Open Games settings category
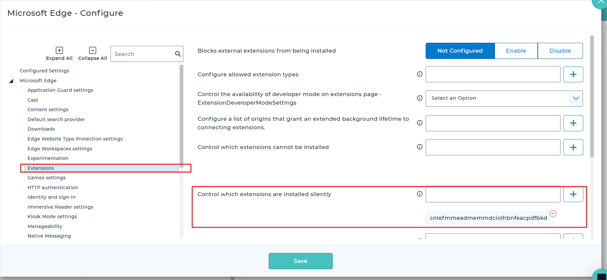Image resolution: width=607 pixels, height=280 pixels. pyautogui.click(x=46, y=178)
